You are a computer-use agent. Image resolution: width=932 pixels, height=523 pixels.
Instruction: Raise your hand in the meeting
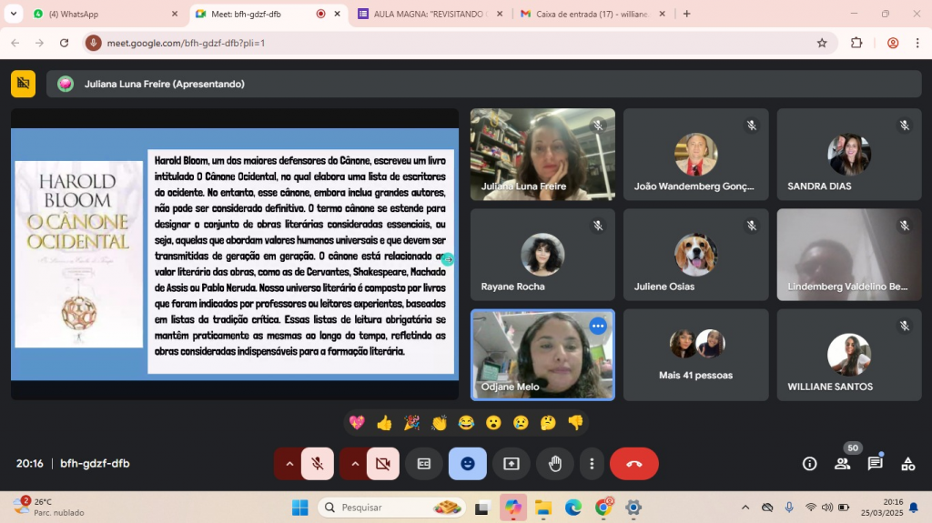[x=555, y=464]
